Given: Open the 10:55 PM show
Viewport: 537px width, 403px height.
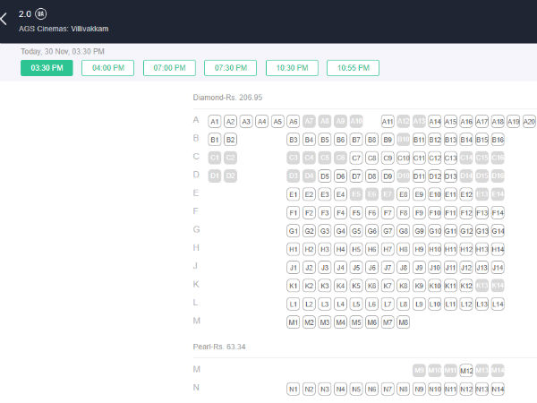Looking at the screenshot, I should point(353,68).
